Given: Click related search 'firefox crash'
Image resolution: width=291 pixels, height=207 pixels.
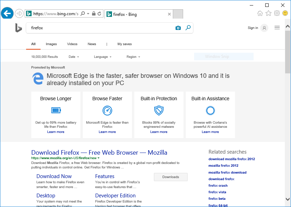Looking at the screenshot, I should click(x=218, y=185).
